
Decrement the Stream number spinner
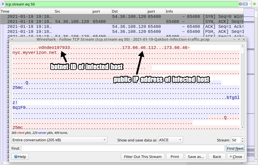243,141
